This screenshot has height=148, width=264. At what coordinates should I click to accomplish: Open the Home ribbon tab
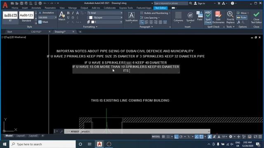(15, 8)
